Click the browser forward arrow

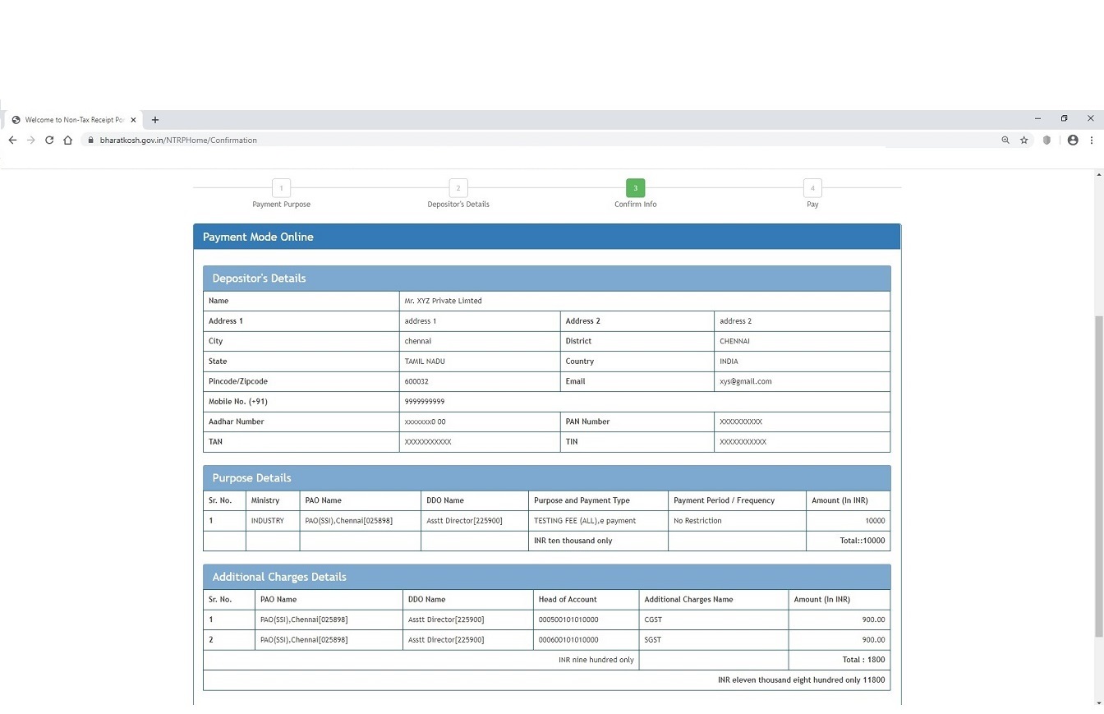31,140
